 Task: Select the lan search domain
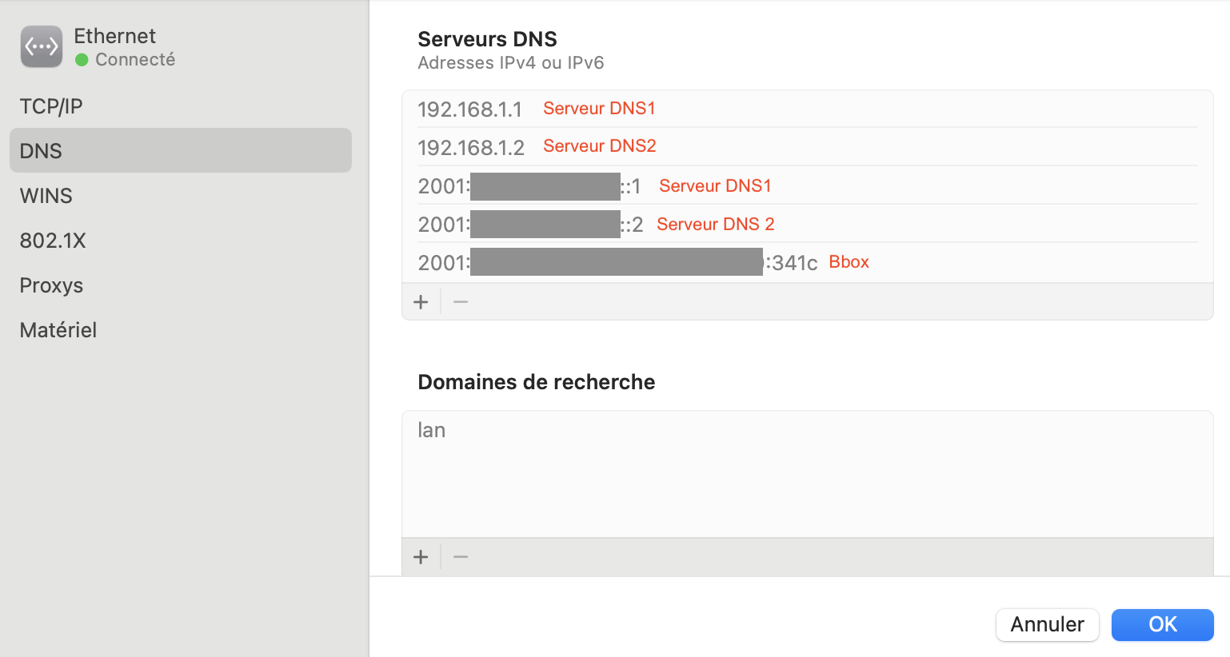click(x=808, y=430)
